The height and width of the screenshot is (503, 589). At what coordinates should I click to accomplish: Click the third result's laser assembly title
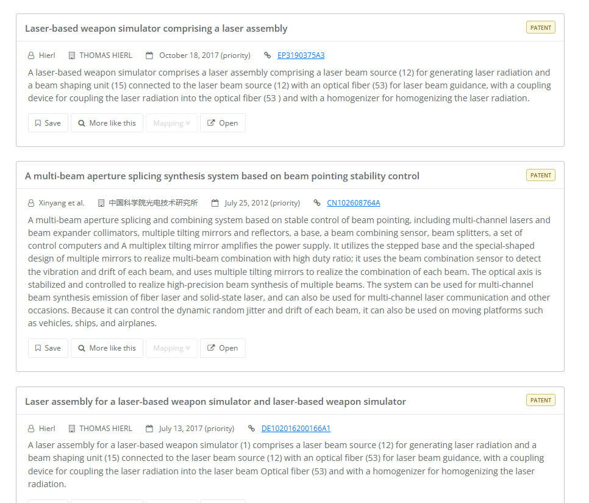tap(215, 402)
